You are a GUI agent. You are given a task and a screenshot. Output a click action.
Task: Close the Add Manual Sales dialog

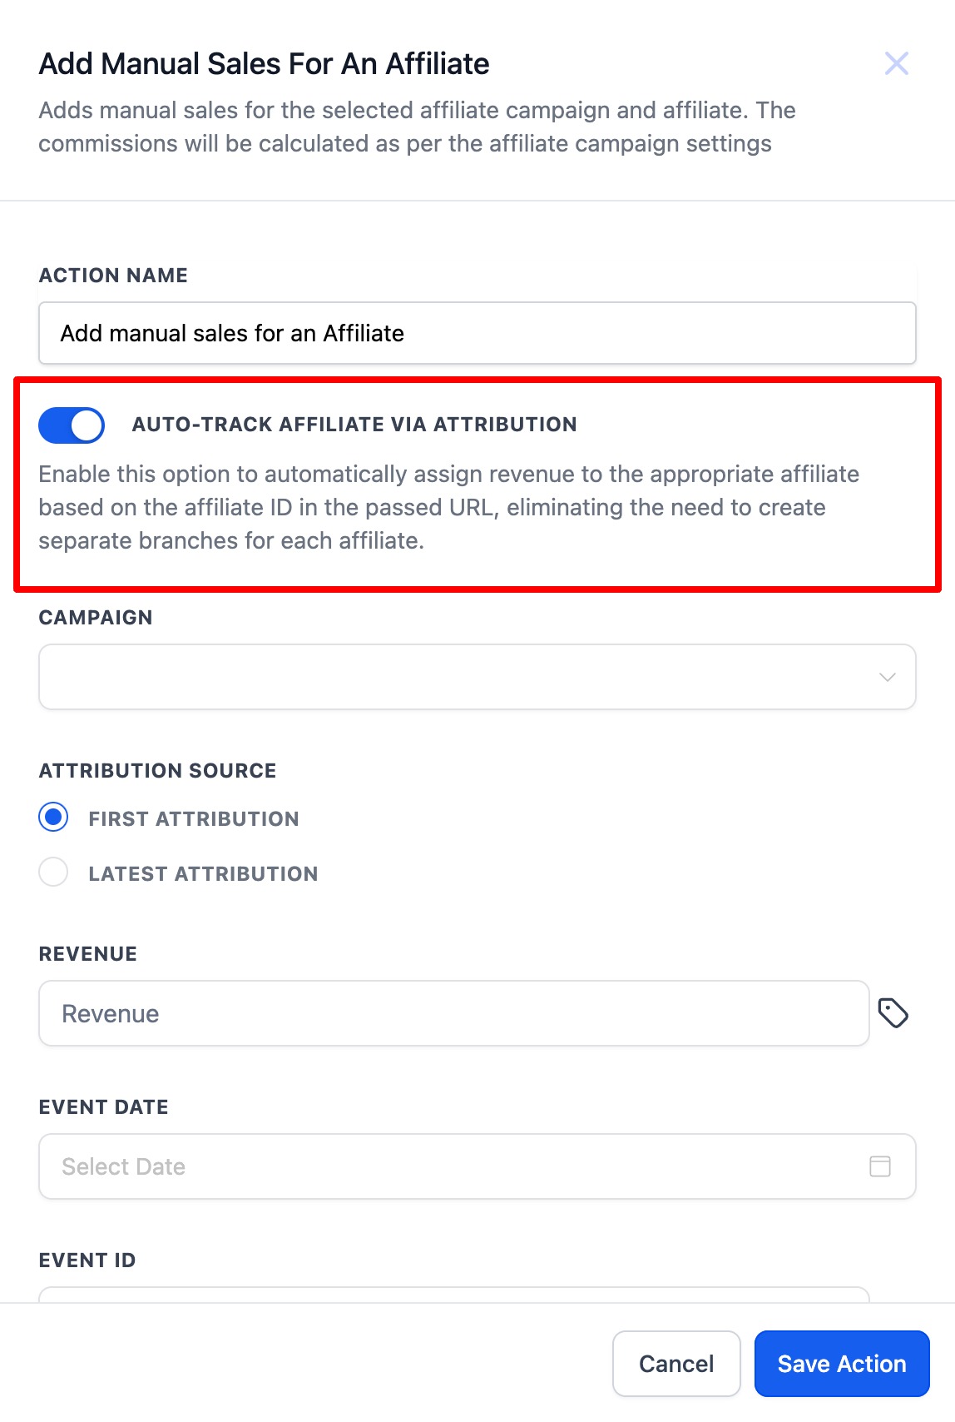896,63
